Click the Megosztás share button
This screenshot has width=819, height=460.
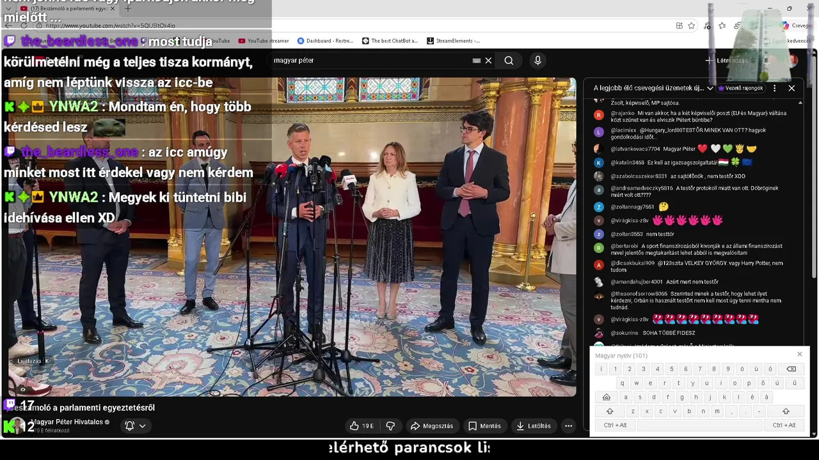point(432,425)
